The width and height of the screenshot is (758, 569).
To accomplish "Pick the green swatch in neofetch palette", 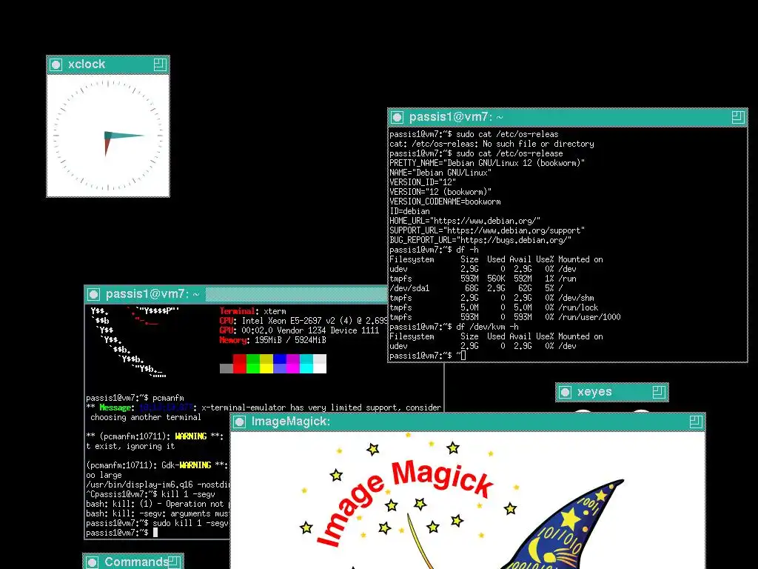I will pyautogui.click(x=253, y=364).
